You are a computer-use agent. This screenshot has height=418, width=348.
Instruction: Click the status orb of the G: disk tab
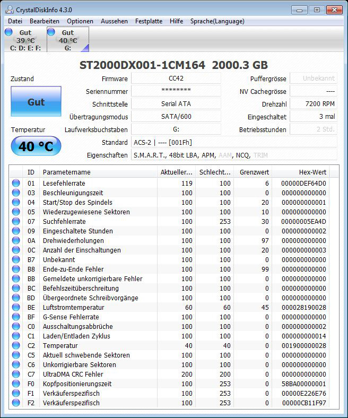click(x=51, y=32)
